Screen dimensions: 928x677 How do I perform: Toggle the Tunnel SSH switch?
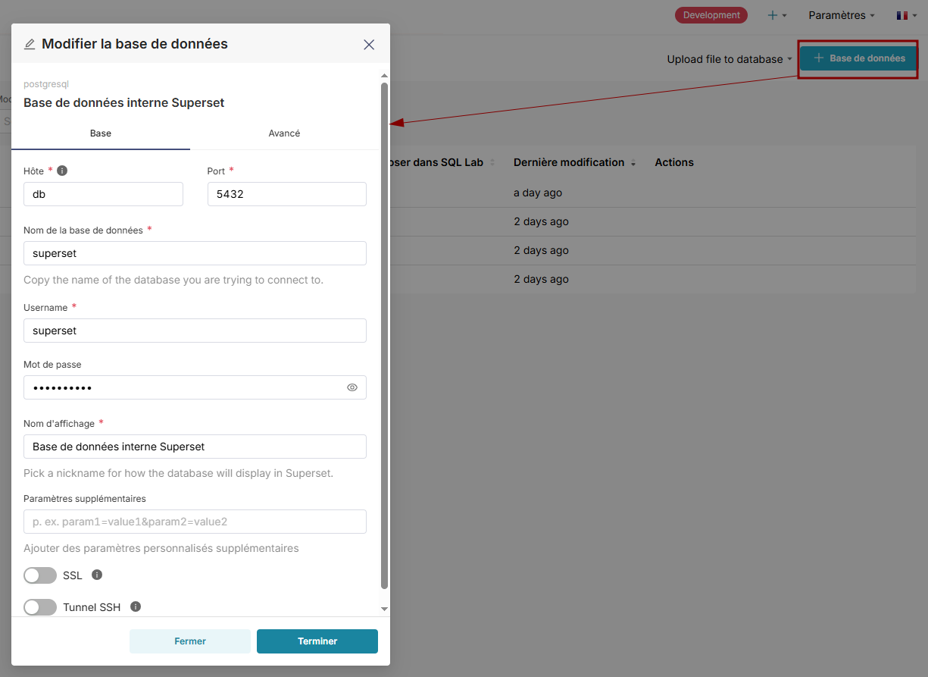click(40, 607)
